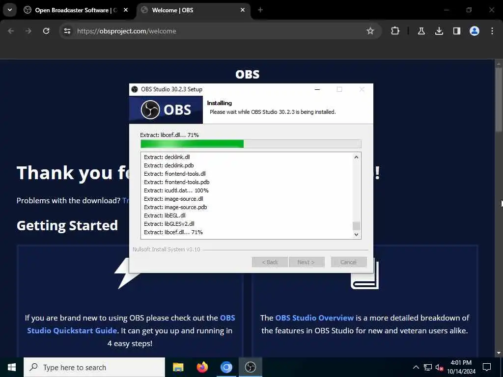Open the OBS Studio Quickstart Guide link

pyautogui.click(x=131, y=324)
